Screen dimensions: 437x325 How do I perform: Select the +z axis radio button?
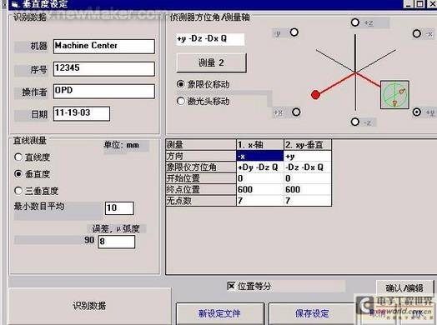(355, 22)
